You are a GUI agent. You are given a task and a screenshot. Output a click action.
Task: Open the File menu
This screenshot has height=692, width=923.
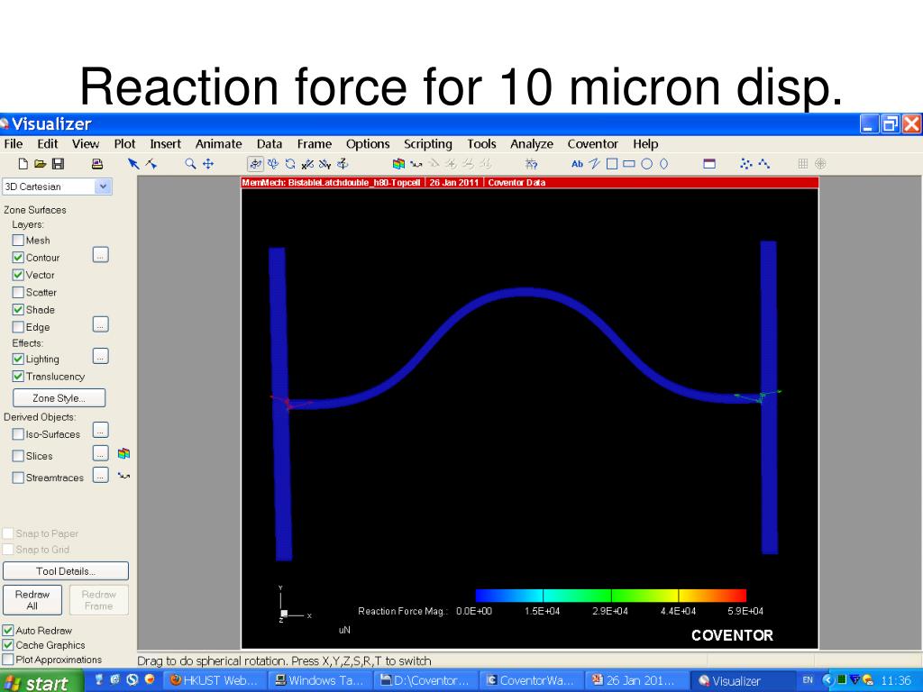click(13, 144)
